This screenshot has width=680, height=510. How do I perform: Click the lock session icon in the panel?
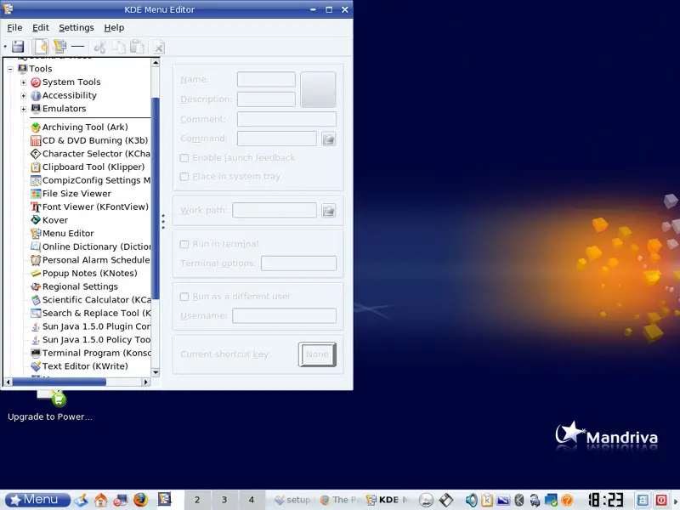pyautogui.click(x=643, y=500)
